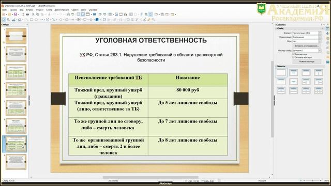Open dropdown arrow next to Save icon
Viewport: 331px width, 186px height.
click(x=19, y=14)
